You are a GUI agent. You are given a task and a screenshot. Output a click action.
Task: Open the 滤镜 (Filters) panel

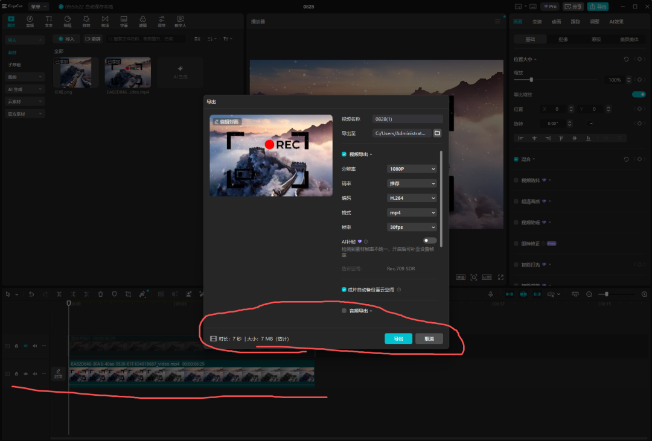tap(142, 22)
